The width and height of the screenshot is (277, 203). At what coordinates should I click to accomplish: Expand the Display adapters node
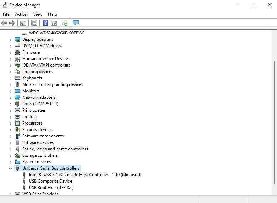pyautogui.click(x=10, y=40)
